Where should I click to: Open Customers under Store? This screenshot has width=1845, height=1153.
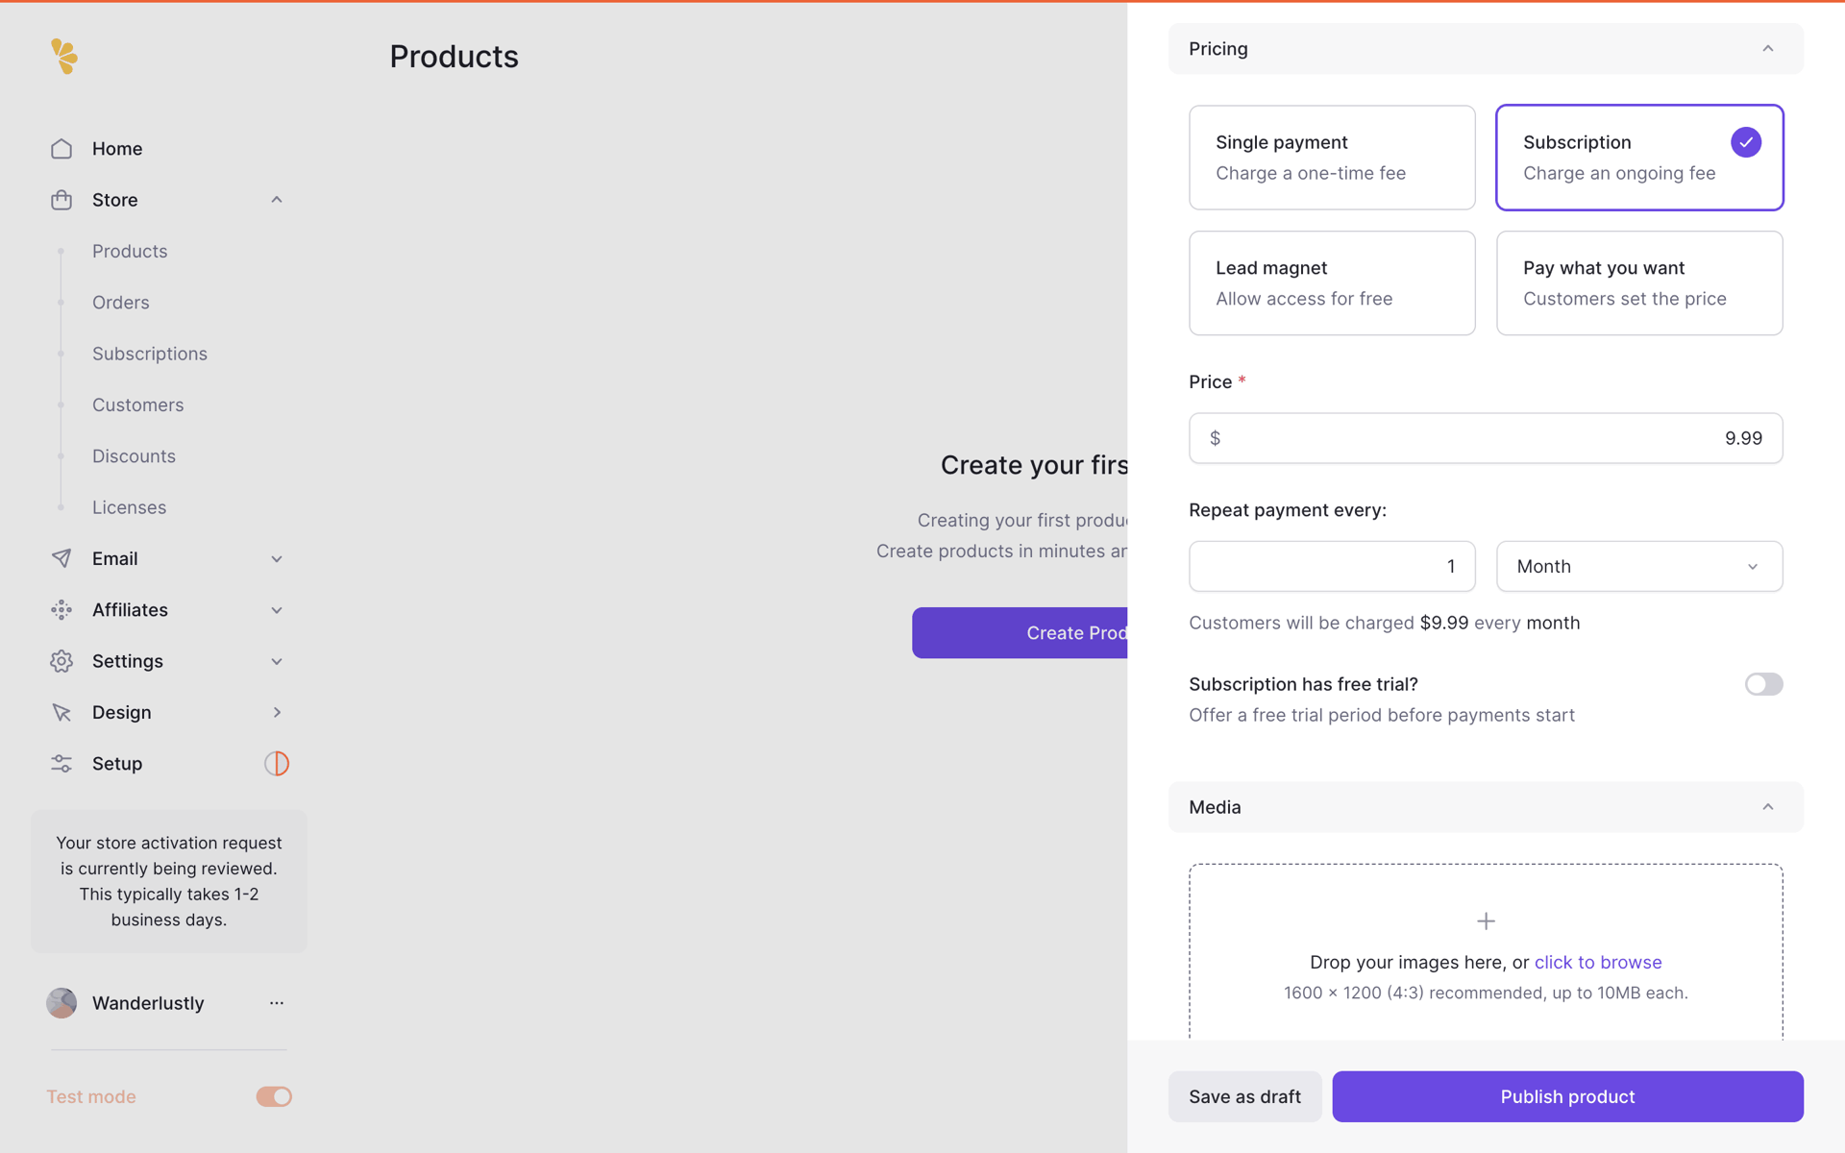[x=138, y=405]
